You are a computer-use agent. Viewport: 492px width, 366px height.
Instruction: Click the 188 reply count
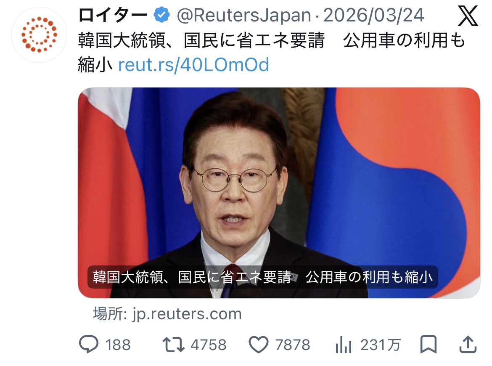[118, 345]
